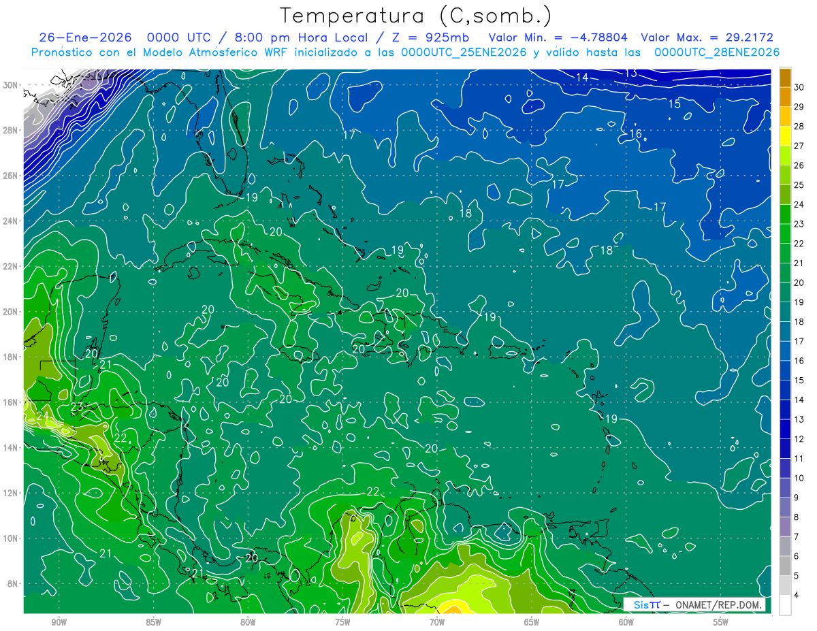This screenshot has height=631, width=817.
Task: Click the "12N" latitude axis label
Action: (11, 493)
